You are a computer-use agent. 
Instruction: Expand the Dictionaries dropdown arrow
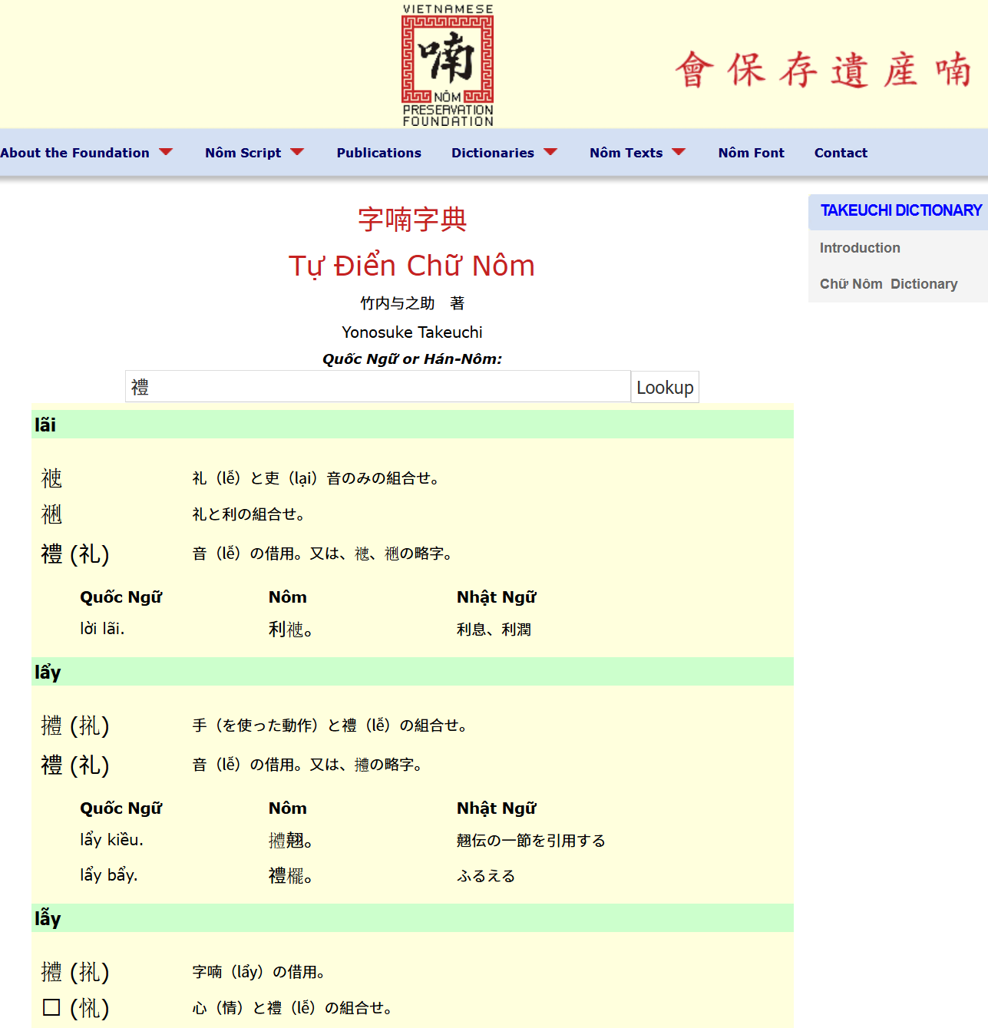pos(550,152)
